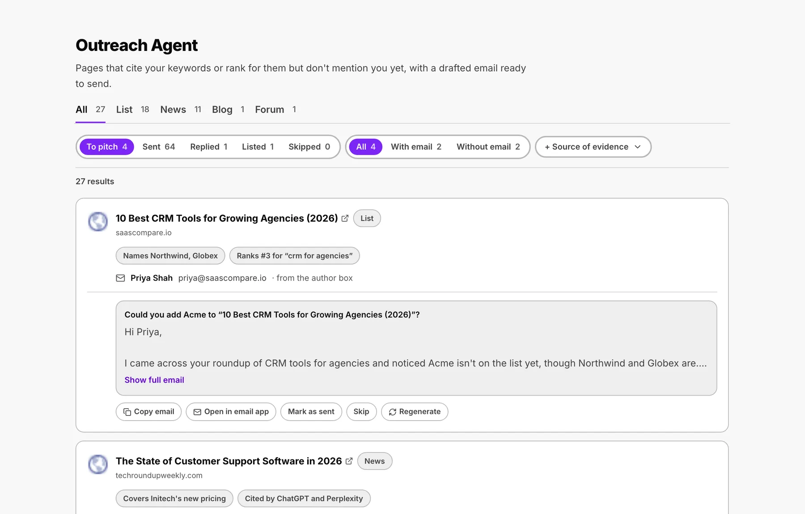805x514 pixels.
Task: Filter to With email results
Action: click(416, 147)
